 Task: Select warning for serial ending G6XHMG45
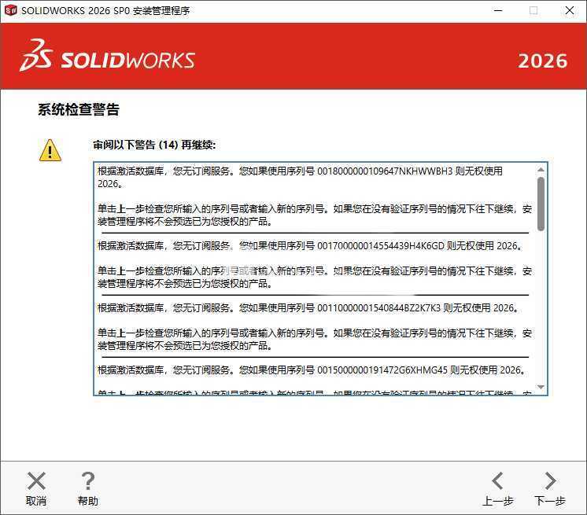click(x=311, y=370)
